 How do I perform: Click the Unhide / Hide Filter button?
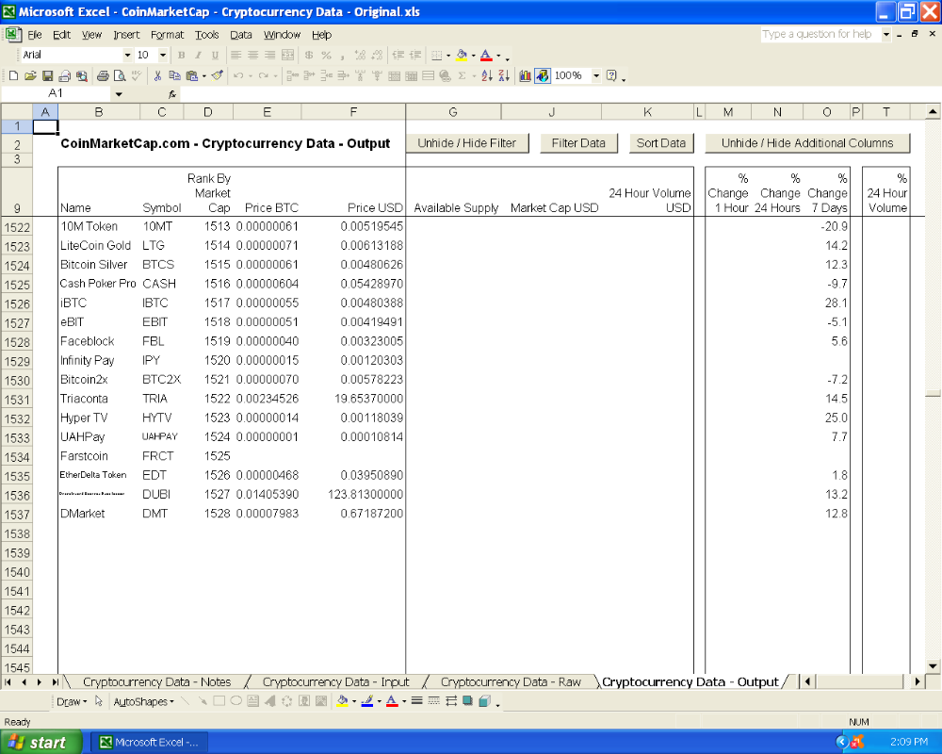pyautogui.click(x=467, y=143)
